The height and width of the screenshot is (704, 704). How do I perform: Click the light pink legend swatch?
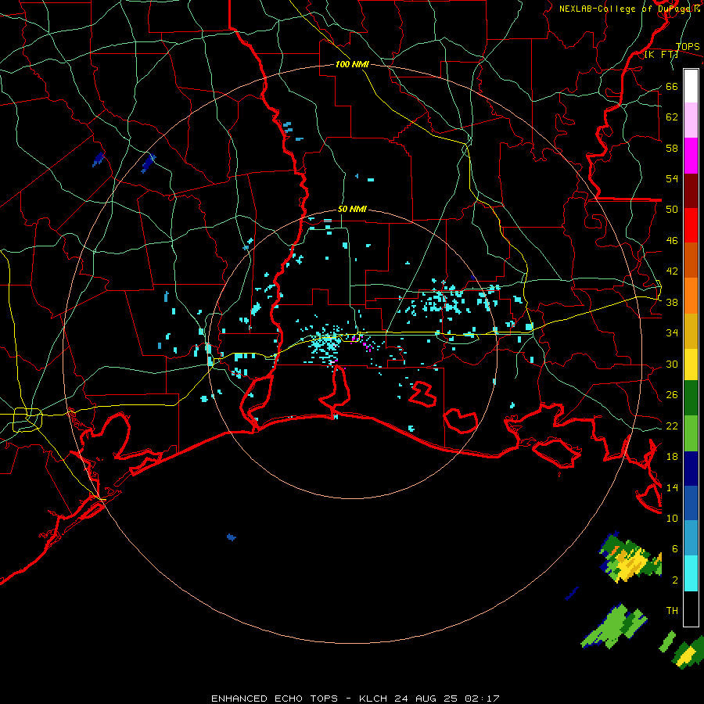click(x=691, y=120)
